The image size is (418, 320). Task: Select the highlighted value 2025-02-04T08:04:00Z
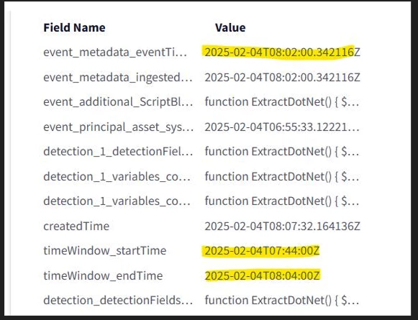(263, 275)
